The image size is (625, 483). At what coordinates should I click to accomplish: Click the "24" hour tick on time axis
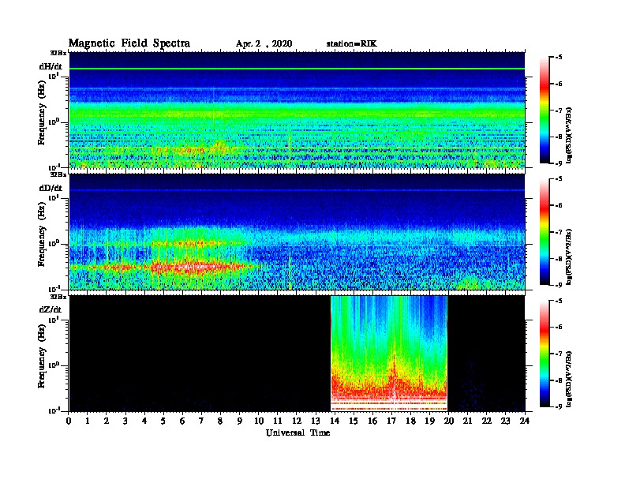(x=525, y=421)
